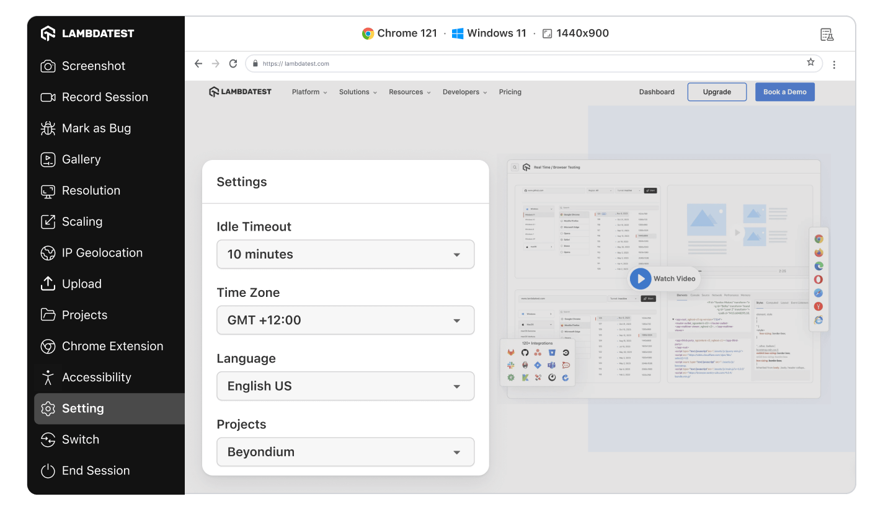Select the Mark as Bug icon
This screenshot has width=883, height=517.
[x=48, y=128]
